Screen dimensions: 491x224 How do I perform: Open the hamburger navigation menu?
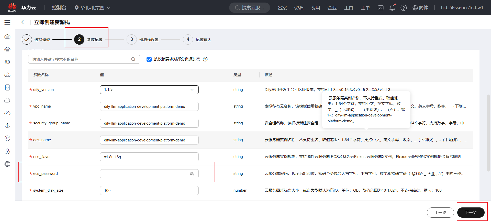[x=7, y=22]
